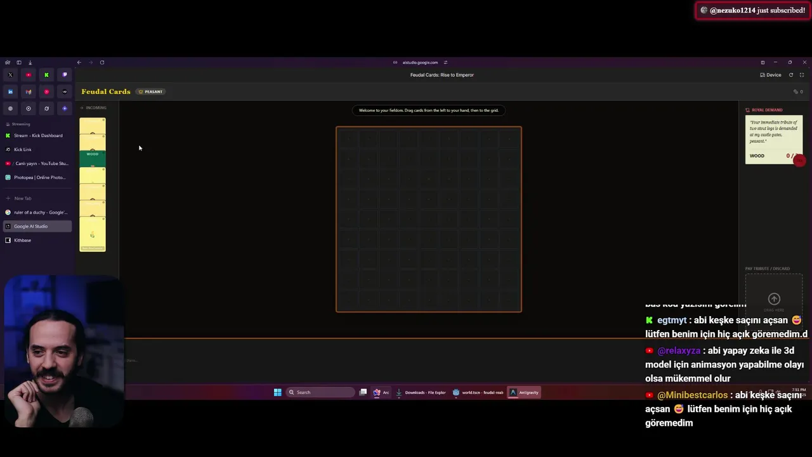Screen dimensions: 812x457
Task: Click the royal demand tribute card
Action: [774, 140]
